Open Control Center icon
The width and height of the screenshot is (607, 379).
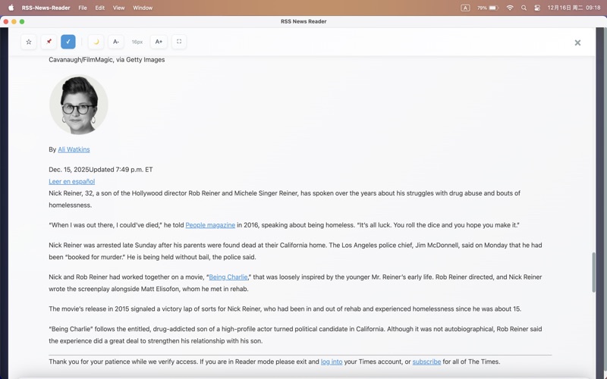tap(537, 8)
